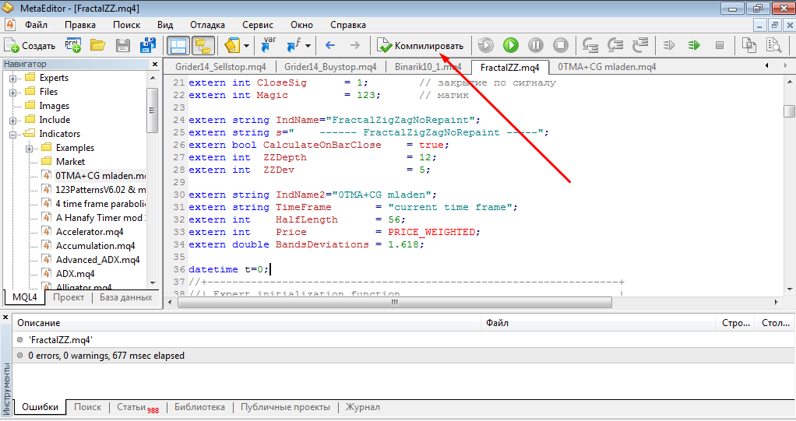Start debugging with green play icon
This screenshot has width=796, height=421.
[x=510, y=45]
